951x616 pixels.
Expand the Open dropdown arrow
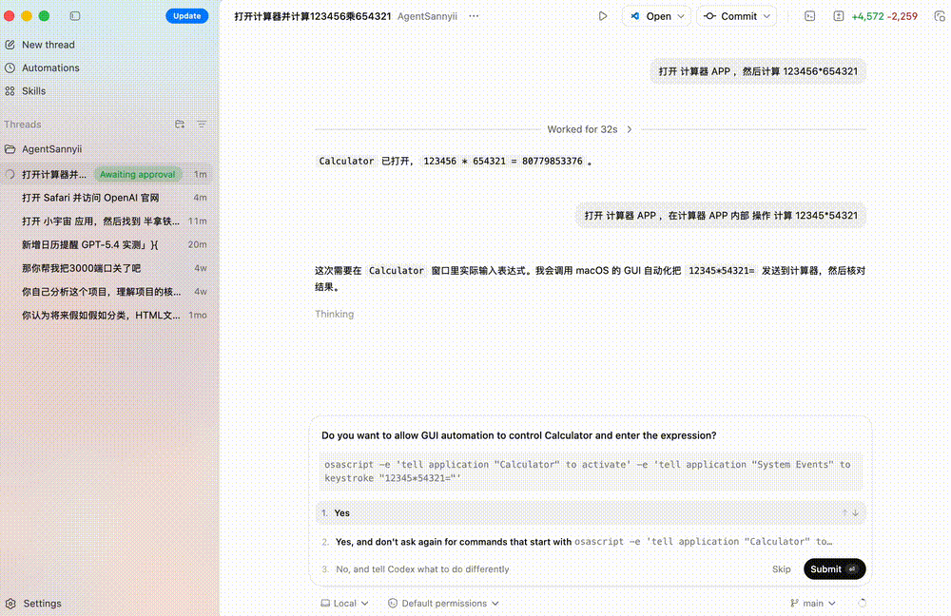point(681,16)
